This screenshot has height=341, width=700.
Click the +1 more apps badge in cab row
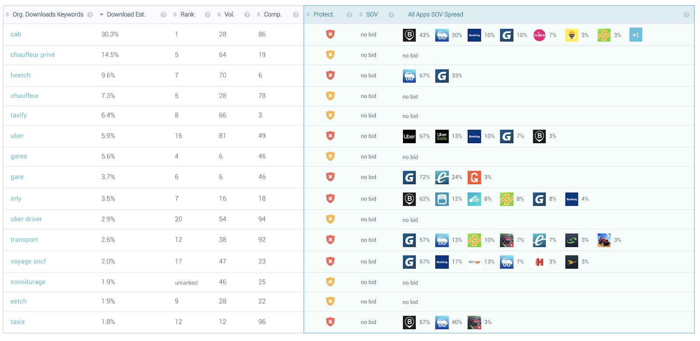click(636, 35)
